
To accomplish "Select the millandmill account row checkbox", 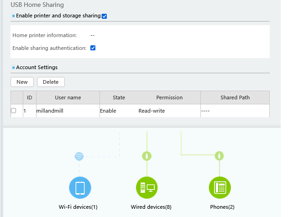I will (x=14, y=111).
